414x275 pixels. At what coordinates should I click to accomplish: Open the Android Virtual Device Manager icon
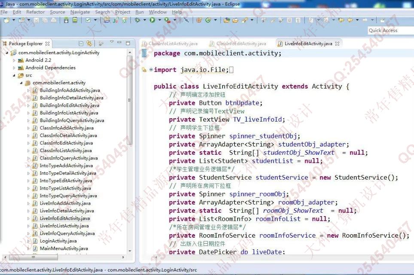pyautogui.click(x=75, y=20)
